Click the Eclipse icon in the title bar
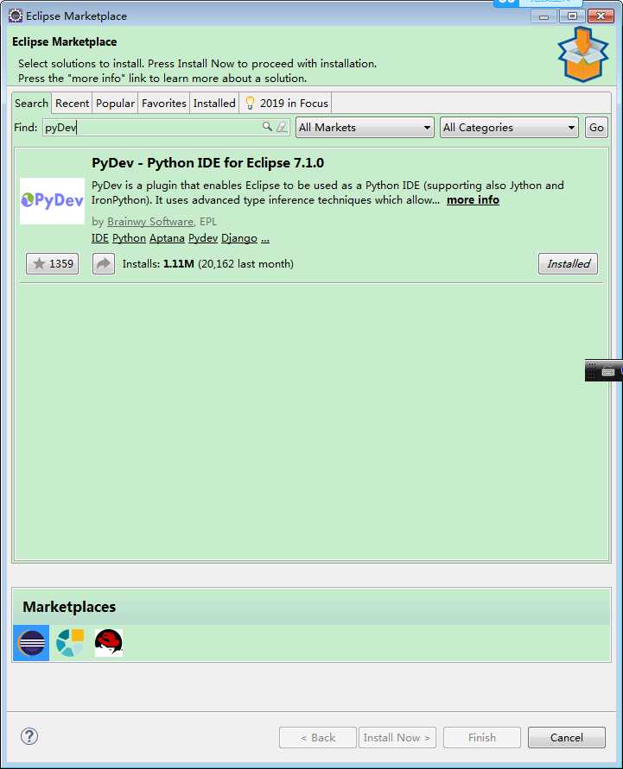 (16, 16)
